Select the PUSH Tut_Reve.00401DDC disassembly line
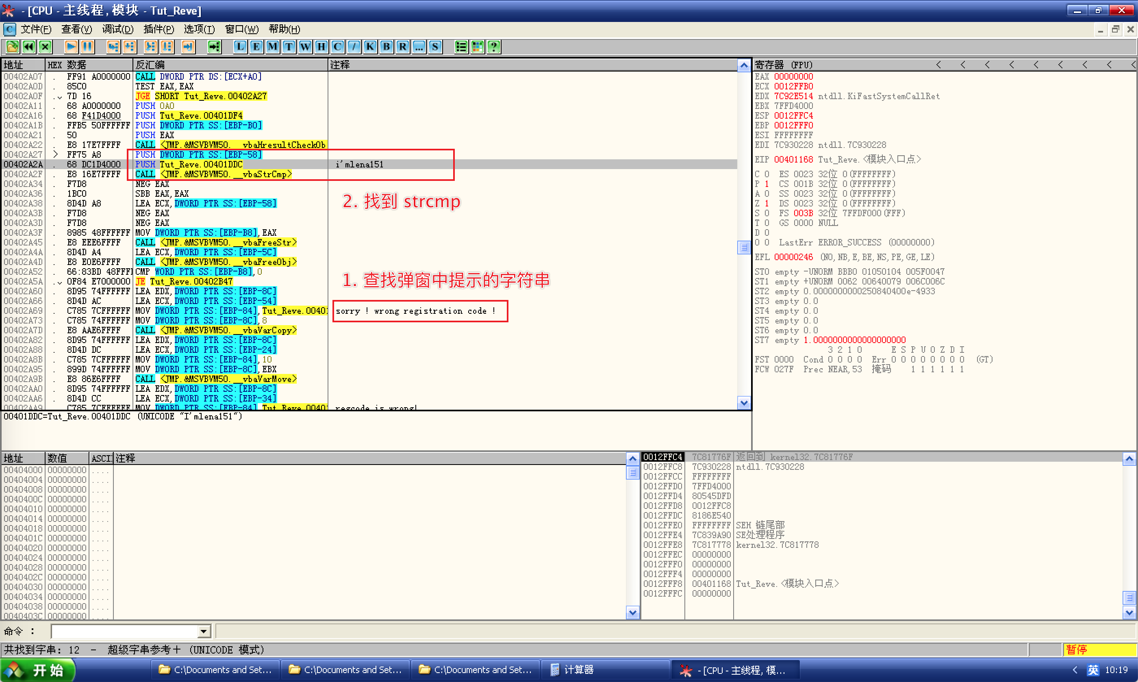The height and width of the screenshot is (682, 1138). point(200,165)
